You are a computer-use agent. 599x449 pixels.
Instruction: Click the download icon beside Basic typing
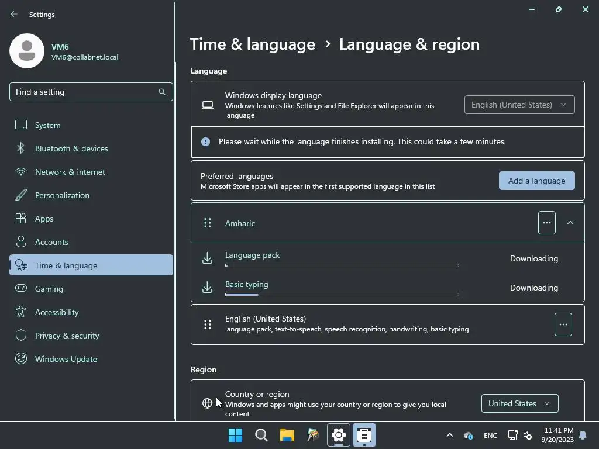[x=208, y=287]
